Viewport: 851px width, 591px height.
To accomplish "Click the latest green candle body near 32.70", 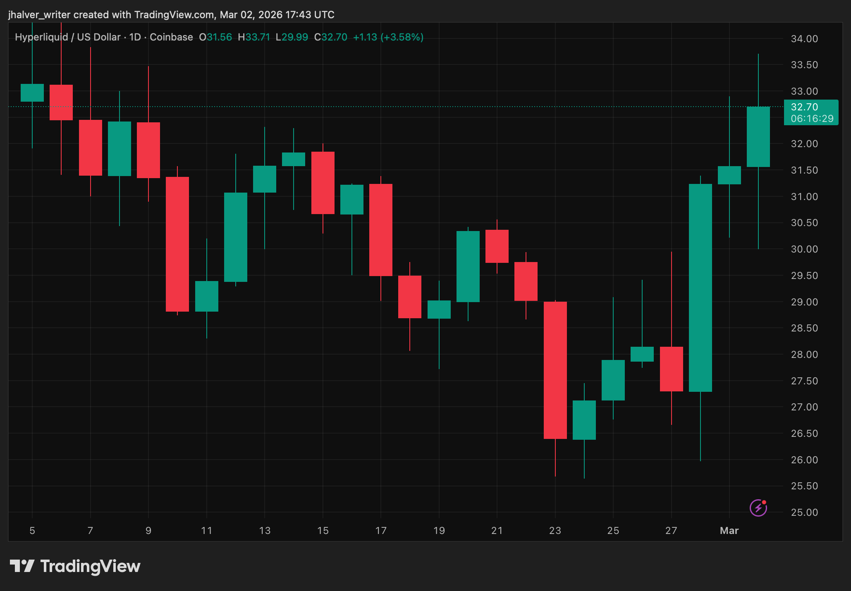I will [758, 137].
